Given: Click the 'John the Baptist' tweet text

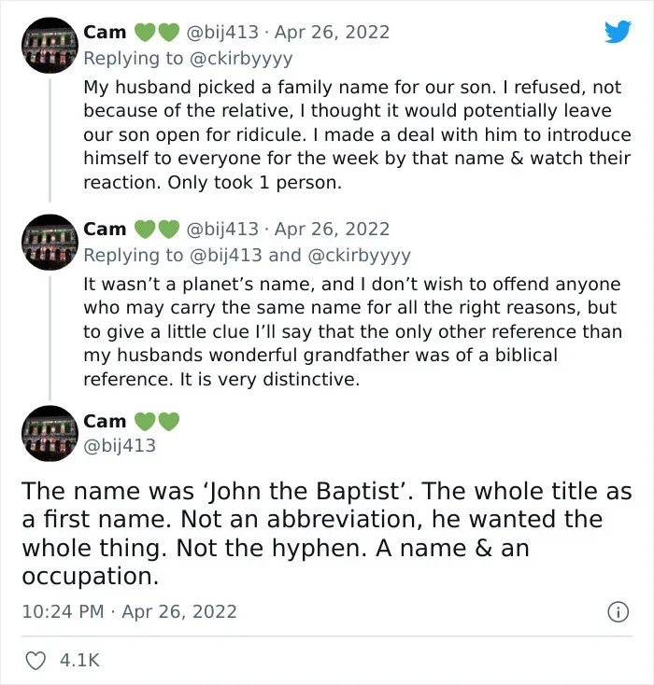Looking at the screenshot, I should pos(327,533).
